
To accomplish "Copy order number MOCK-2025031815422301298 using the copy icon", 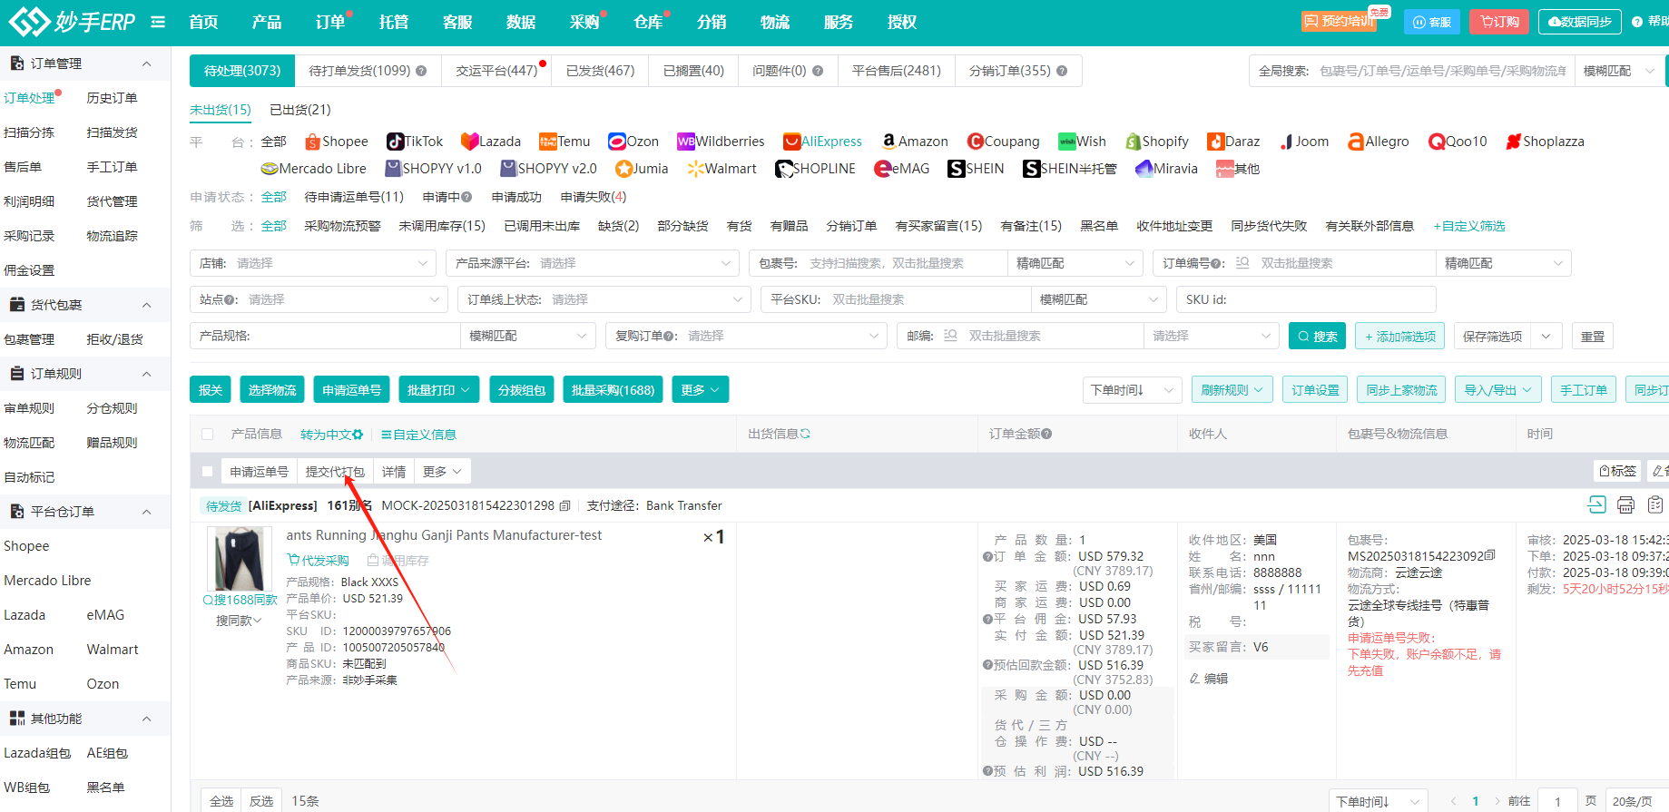I will (x=565, y=506).
